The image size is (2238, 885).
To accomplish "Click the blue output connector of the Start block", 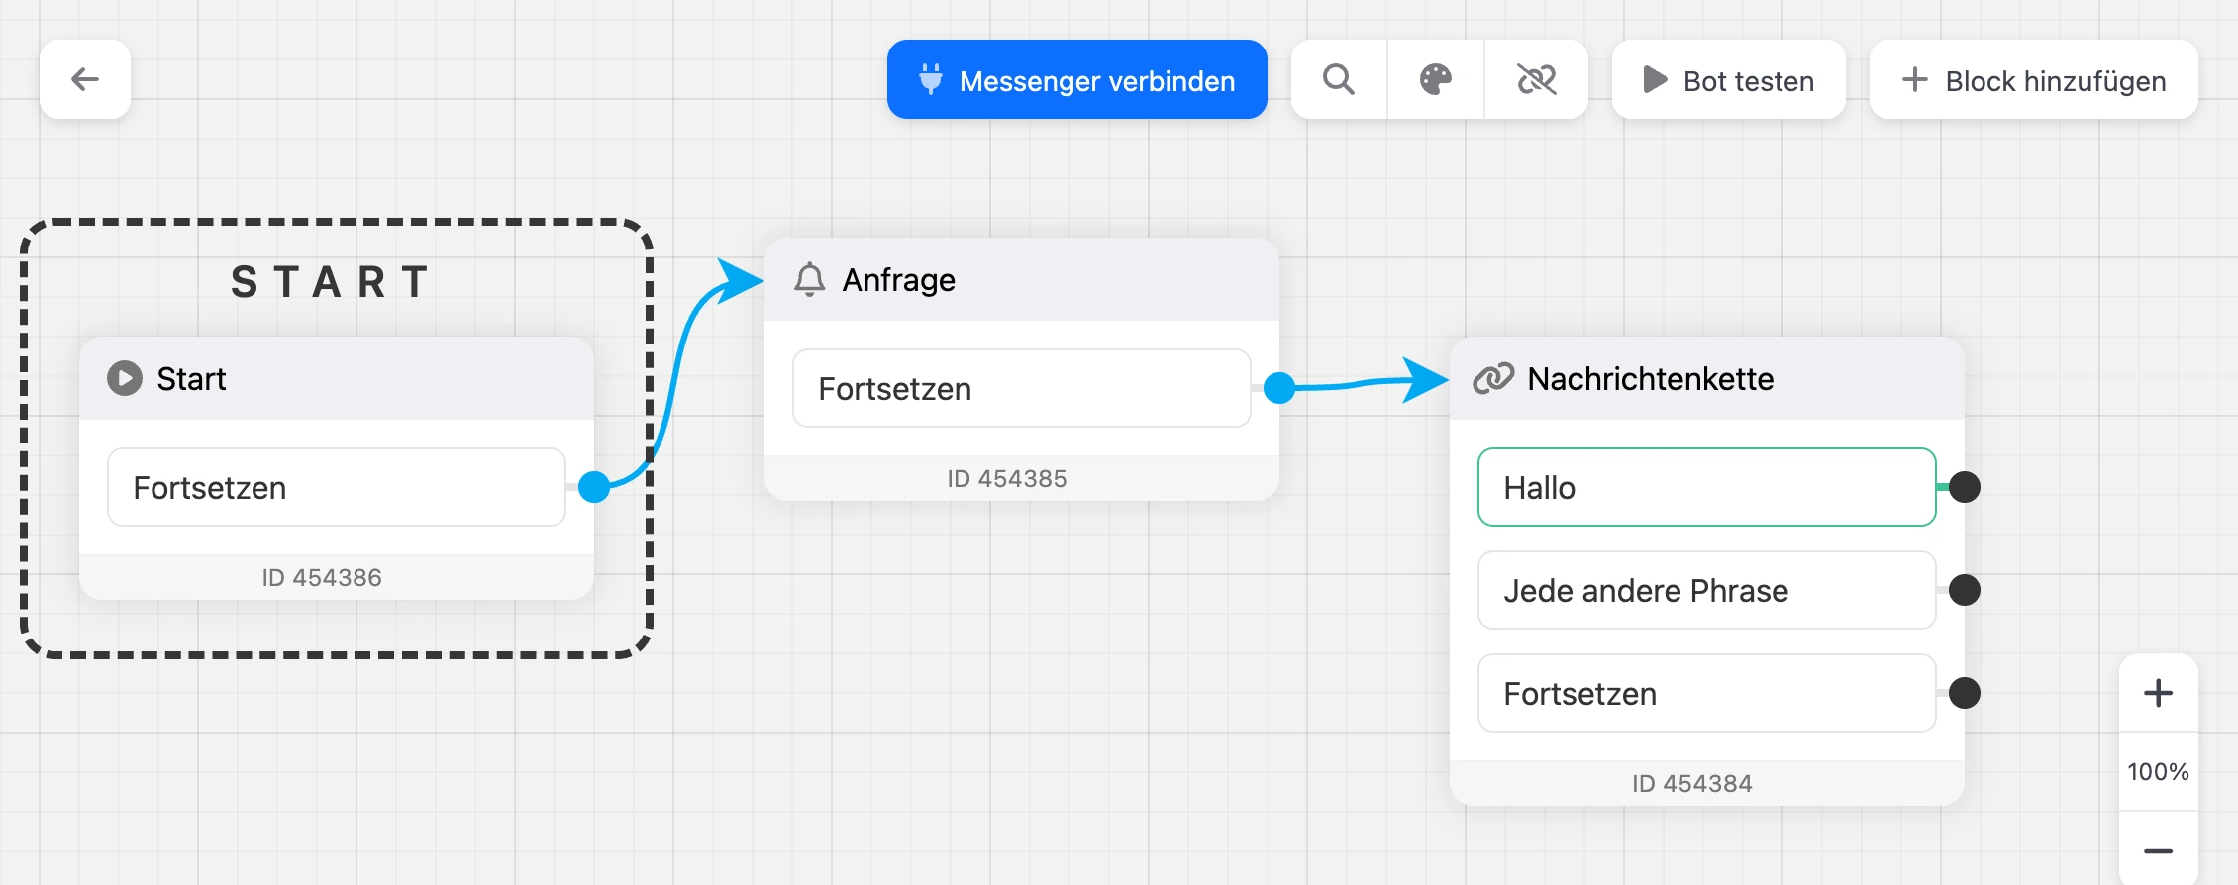I will tap(594, 487).
